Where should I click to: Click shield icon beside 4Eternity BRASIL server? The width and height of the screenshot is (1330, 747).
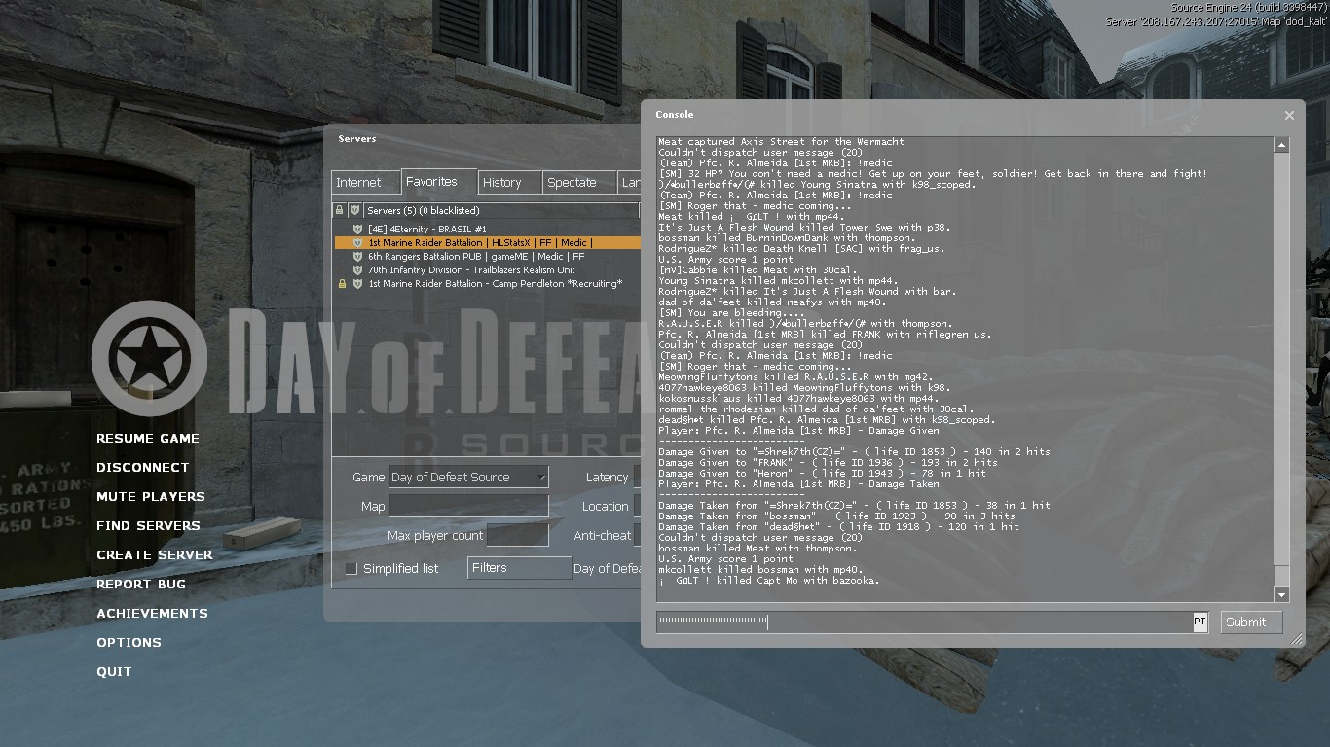tap(357, 229)
